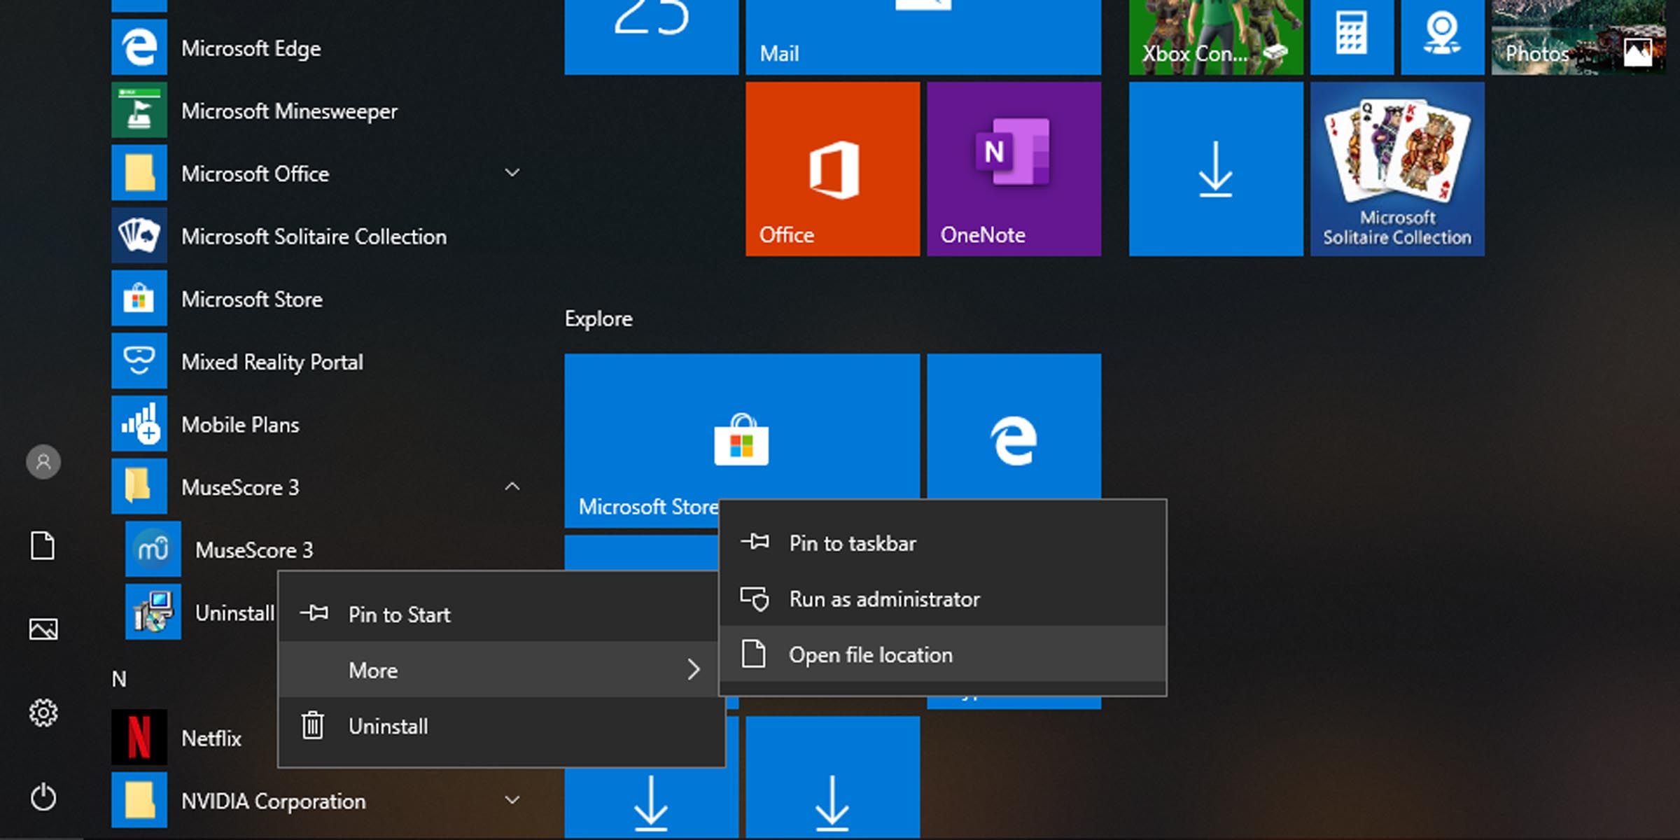
Task: Open the OneNote tile
Action: (x=1014, y=169)
